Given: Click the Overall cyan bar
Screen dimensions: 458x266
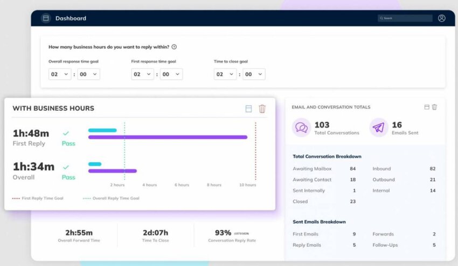Looking at the screenshot, I should 95,164.
